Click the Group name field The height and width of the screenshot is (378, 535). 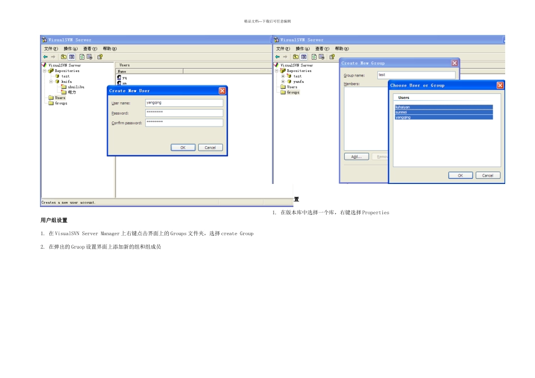(x=416, y=75)
